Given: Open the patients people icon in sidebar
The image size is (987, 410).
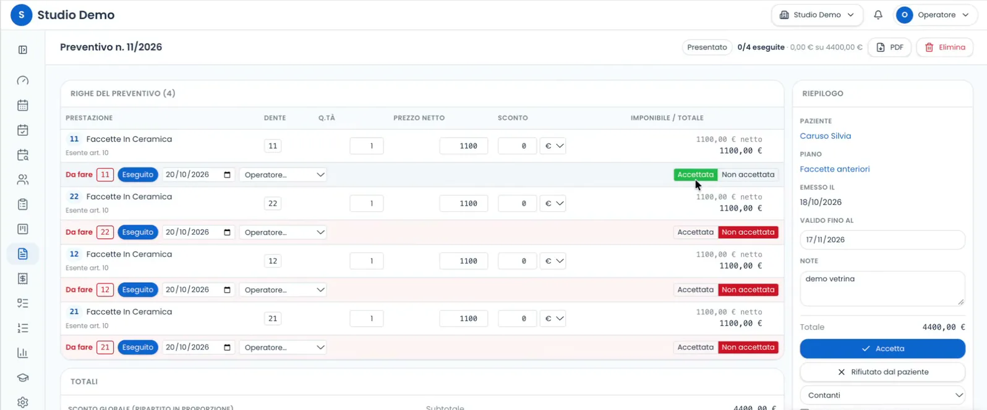Looking at the screenshot, I should point(23,180).
